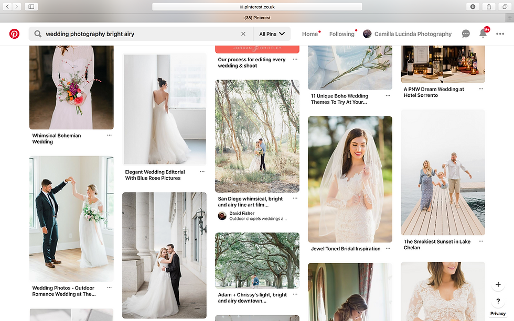This screenshot has height=321, width=514.
Task: Open options for Smokiest Sunset in Lake Chelan
Action: point(480,241)
